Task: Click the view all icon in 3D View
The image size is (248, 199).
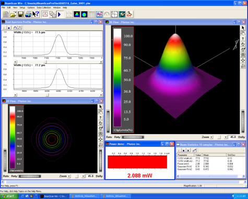Action: (x=243, y=55)
